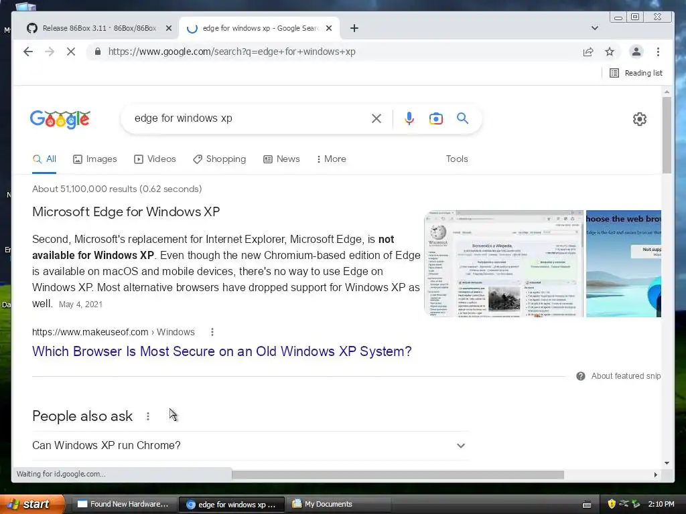Click About featured snippets help
Image resolution: width=686 pixels, height=514 pixels.
618,376
